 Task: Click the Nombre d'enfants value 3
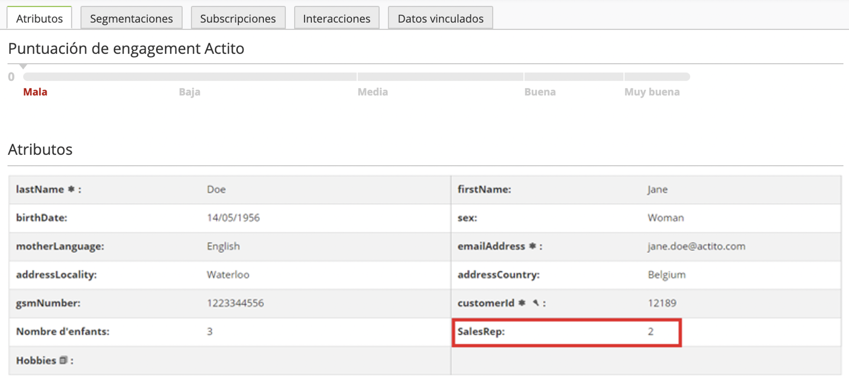tap(210, 331)
